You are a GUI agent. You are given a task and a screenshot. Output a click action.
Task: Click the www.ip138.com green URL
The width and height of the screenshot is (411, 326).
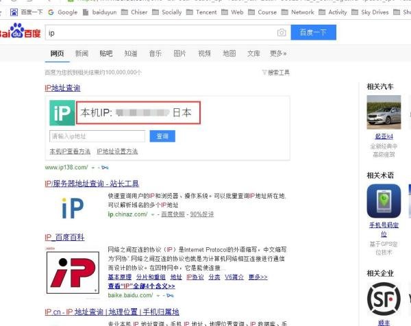pos(66,168)
